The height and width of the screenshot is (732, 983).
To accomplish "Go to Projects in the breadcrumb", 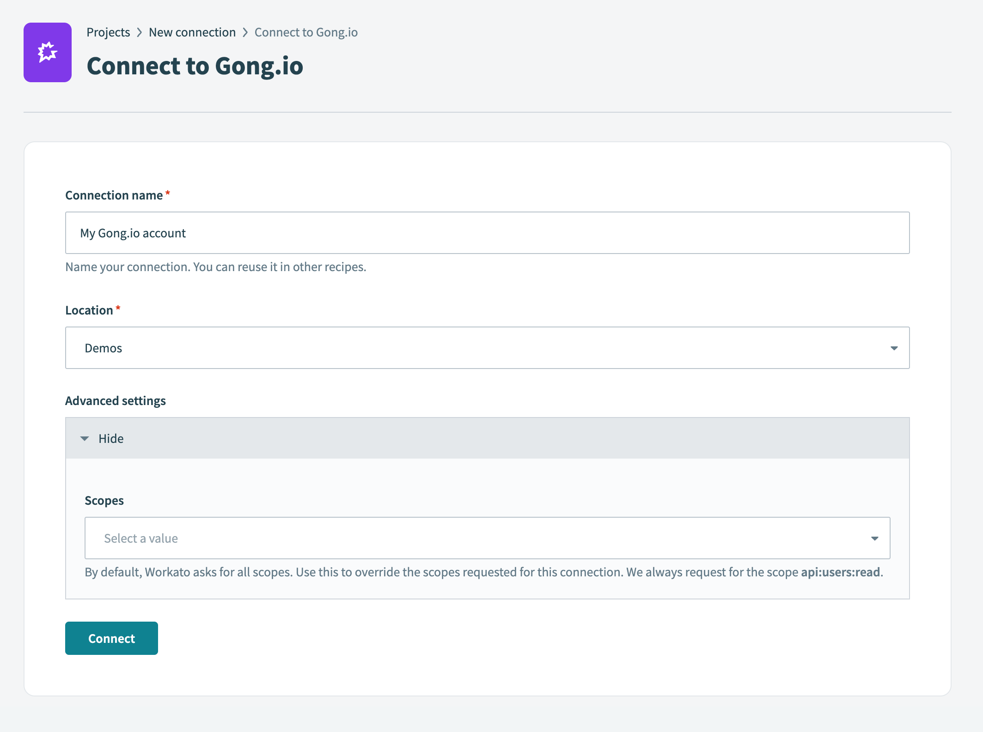I will pyautogui.click(x=108, y=32).
